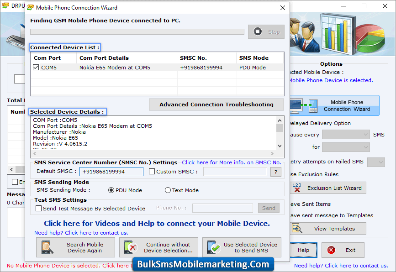
Task: Close the Mobile Phone Connection Wizard dialog
Action: 283,8
